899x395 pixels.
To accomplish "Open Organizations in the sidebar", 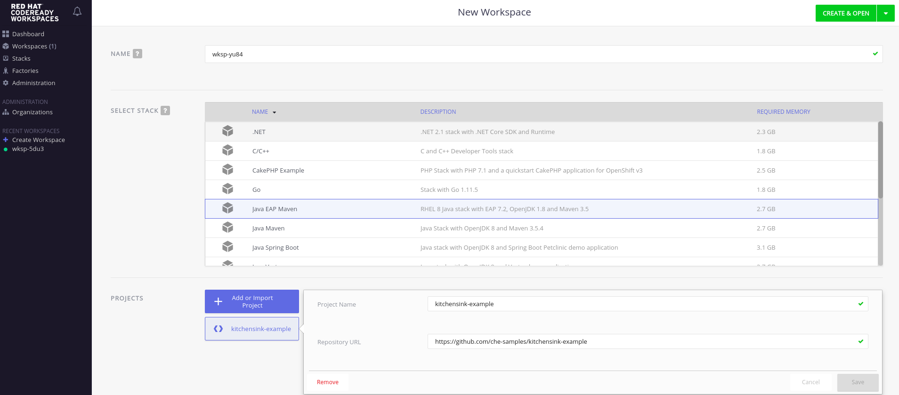I will tap(32, 112).
